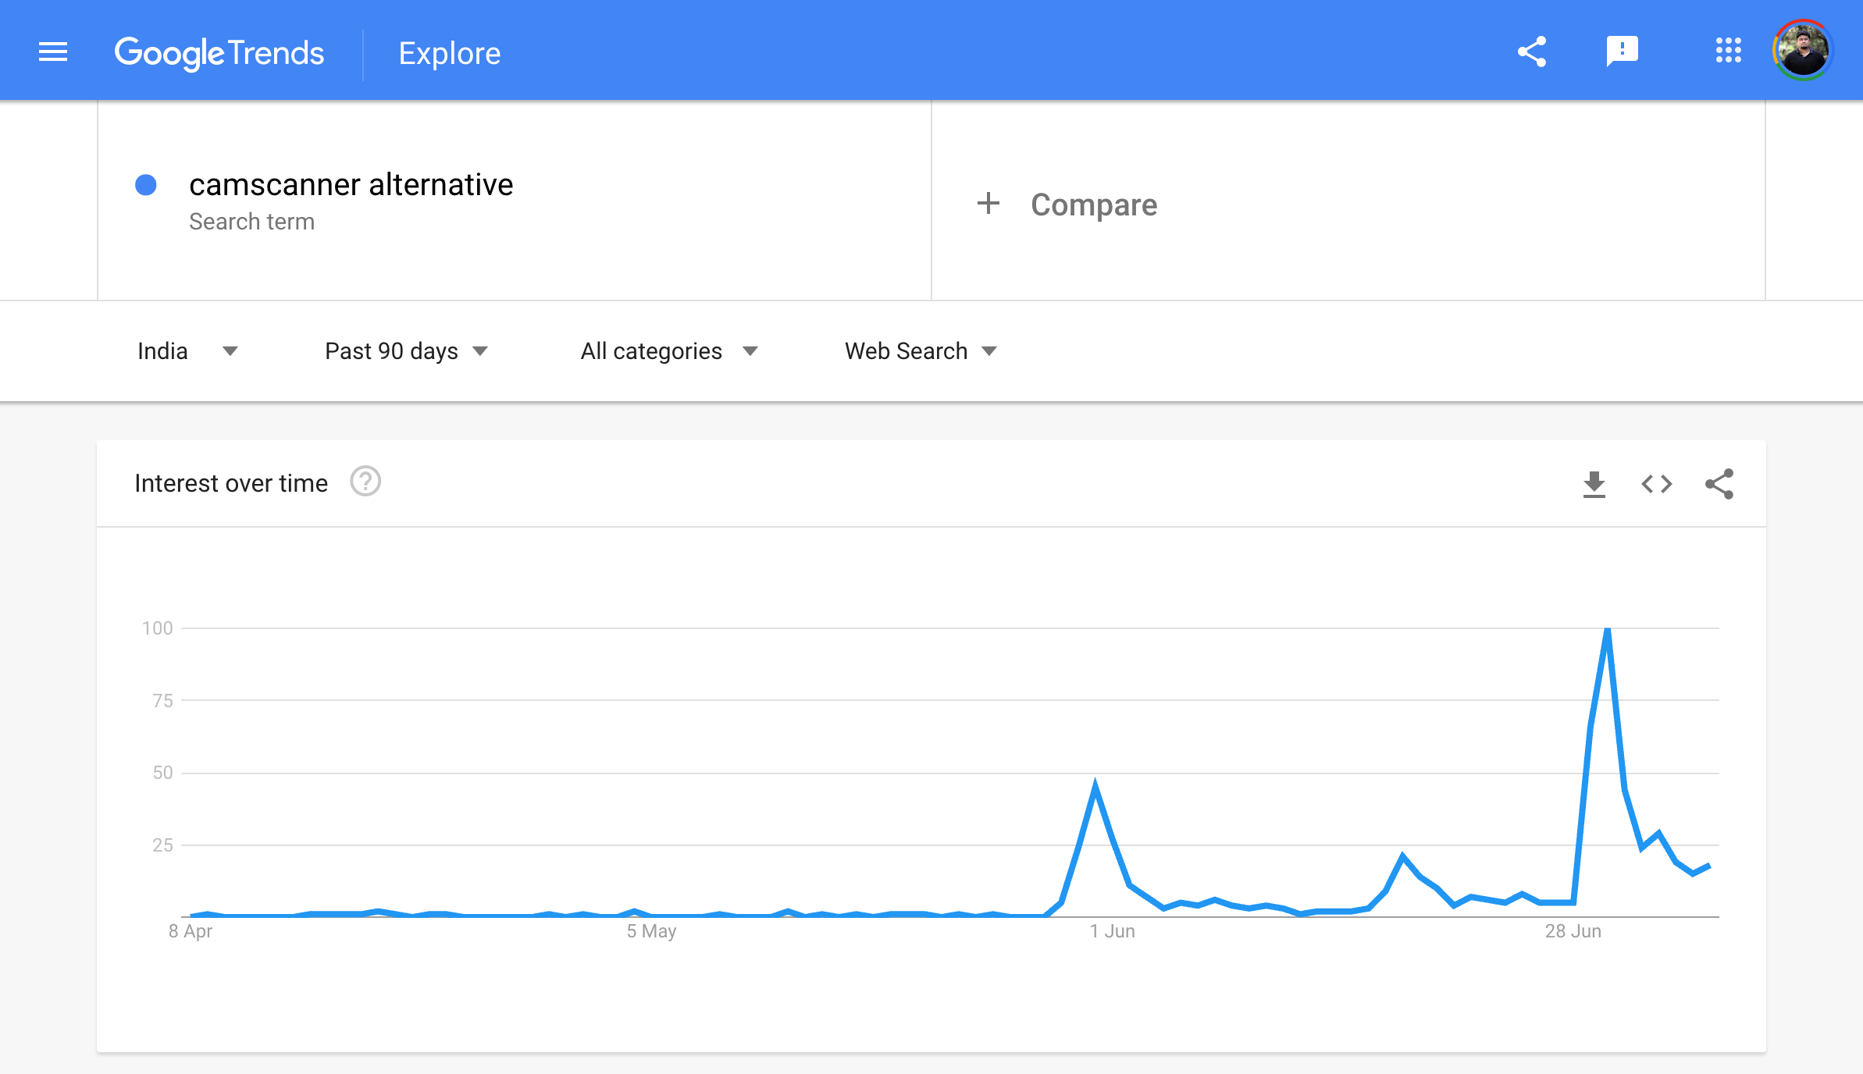Show help for Interest over time
This screenshot has width=1863, height=1074.
point(365,482)
